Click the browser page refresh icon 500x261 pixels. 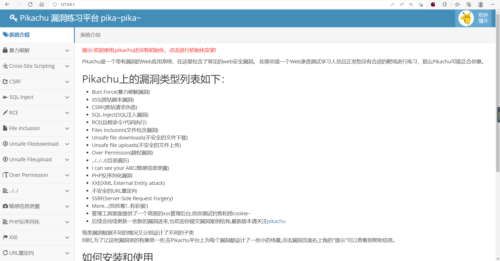30,4
